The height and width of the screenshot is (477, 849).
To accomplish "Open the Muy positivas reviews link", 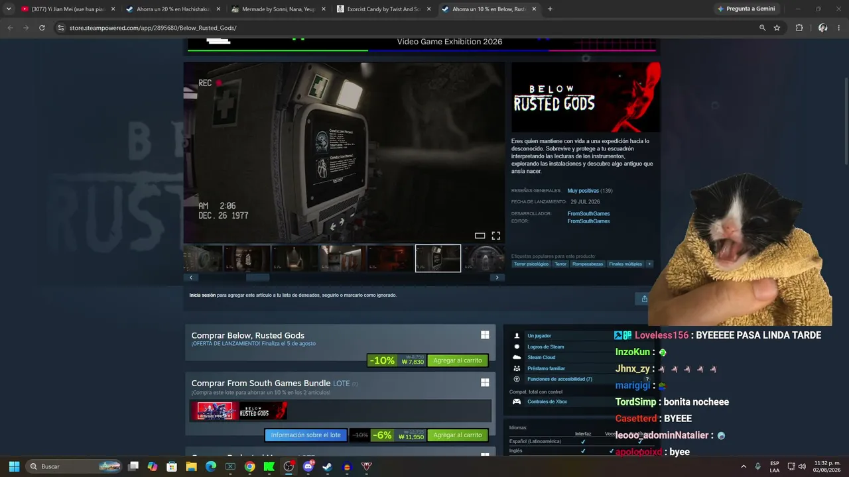I will (583, 191).
